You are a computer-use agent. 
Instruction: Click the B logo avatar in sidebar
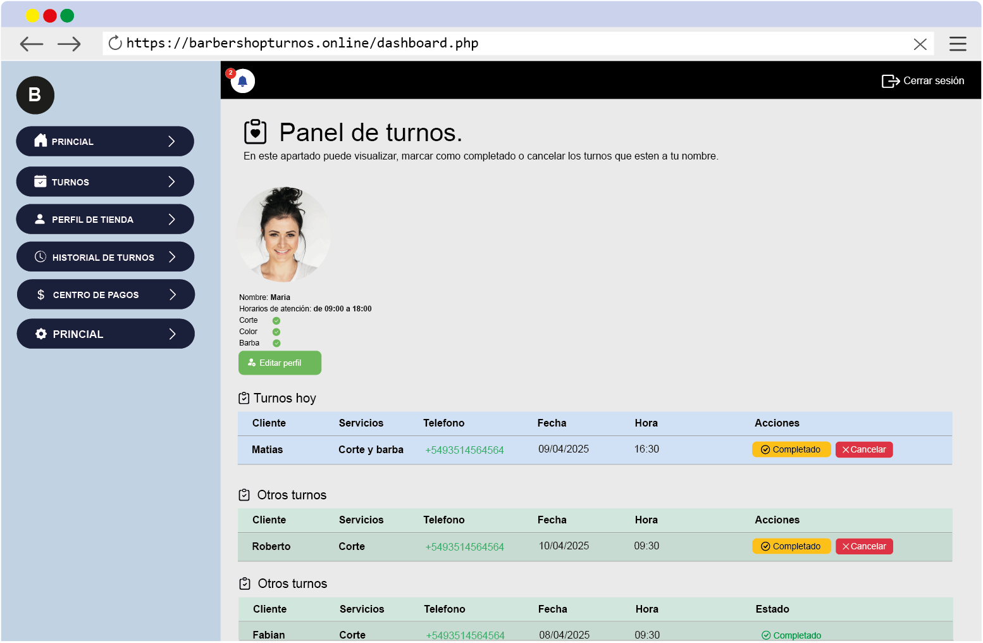pyautogui.click(x=35, y=96)
